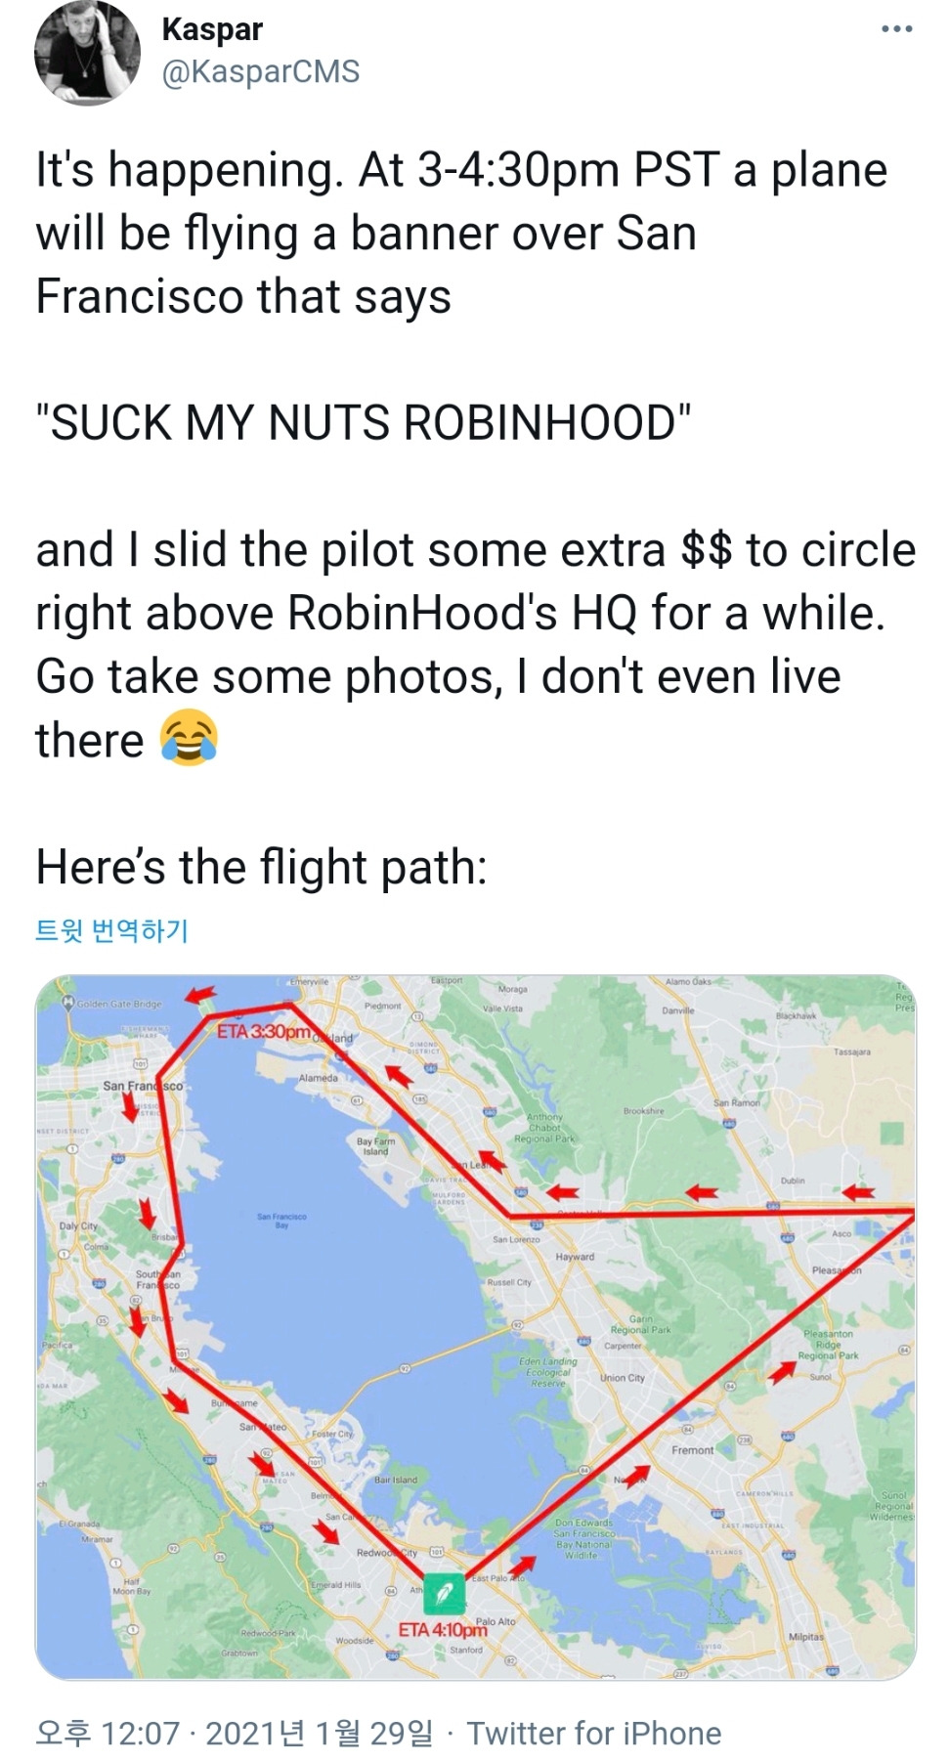Click the red arrow above Golden Gate Bridge
This screenshot has height=1761, width=949.
coord(200,995)
